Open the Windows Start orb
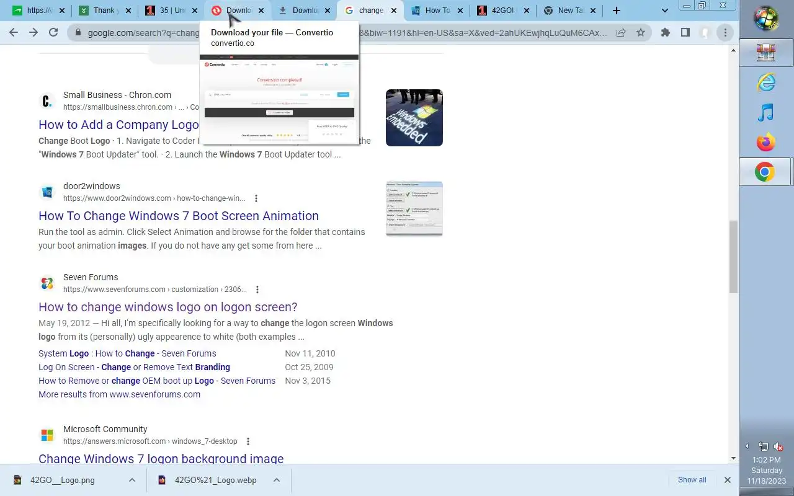 click(x=766, y=19)
